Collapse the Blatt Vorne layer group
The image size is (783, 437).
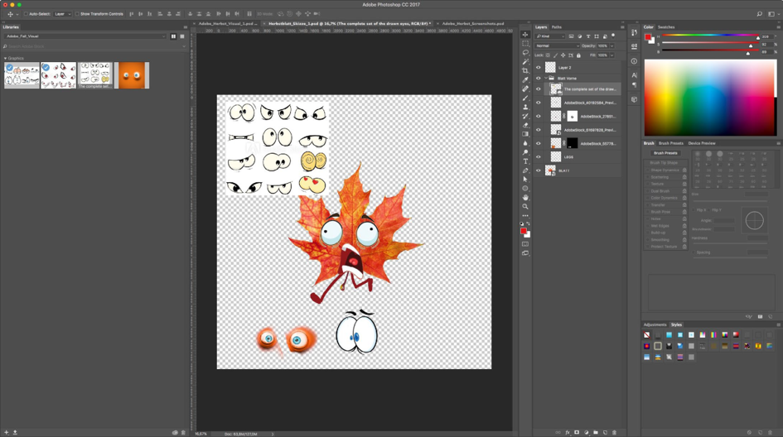click(545, 79)
